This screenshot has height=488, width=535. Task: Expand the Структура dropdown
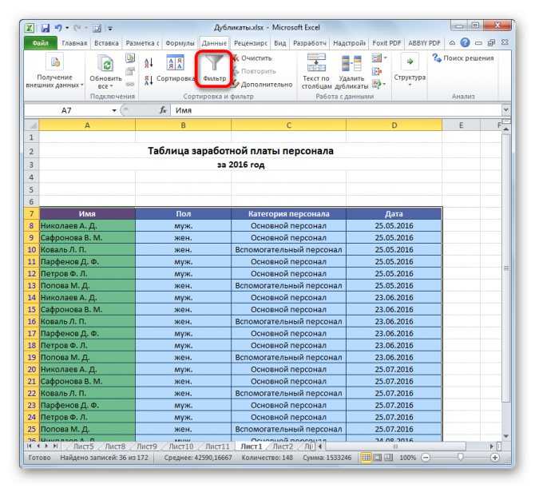[410, 85]
